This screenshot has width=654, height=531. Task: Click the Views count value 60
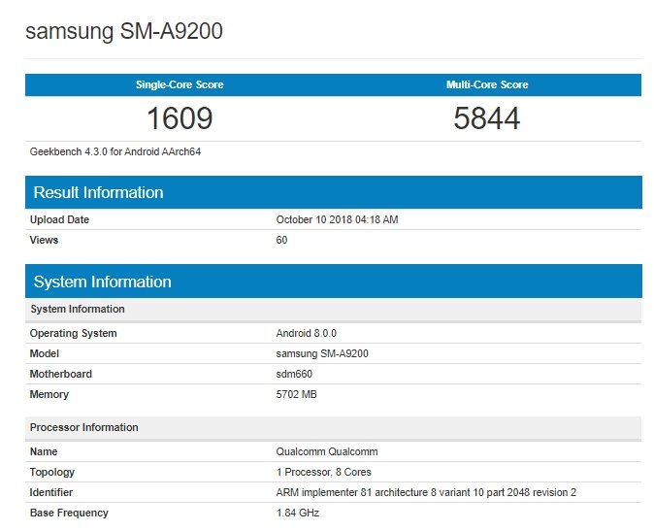pos(281,240)
